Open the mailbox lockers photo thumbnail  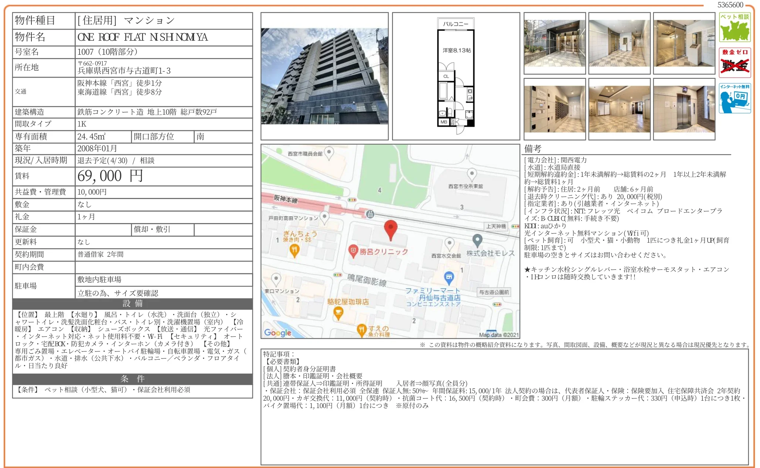(x=554, y=109)
